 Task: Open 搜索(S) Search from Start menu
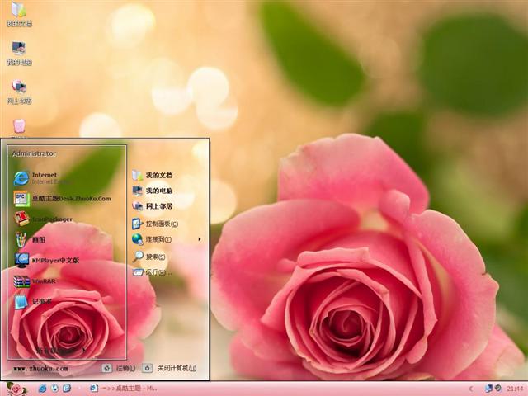(148, 257)
